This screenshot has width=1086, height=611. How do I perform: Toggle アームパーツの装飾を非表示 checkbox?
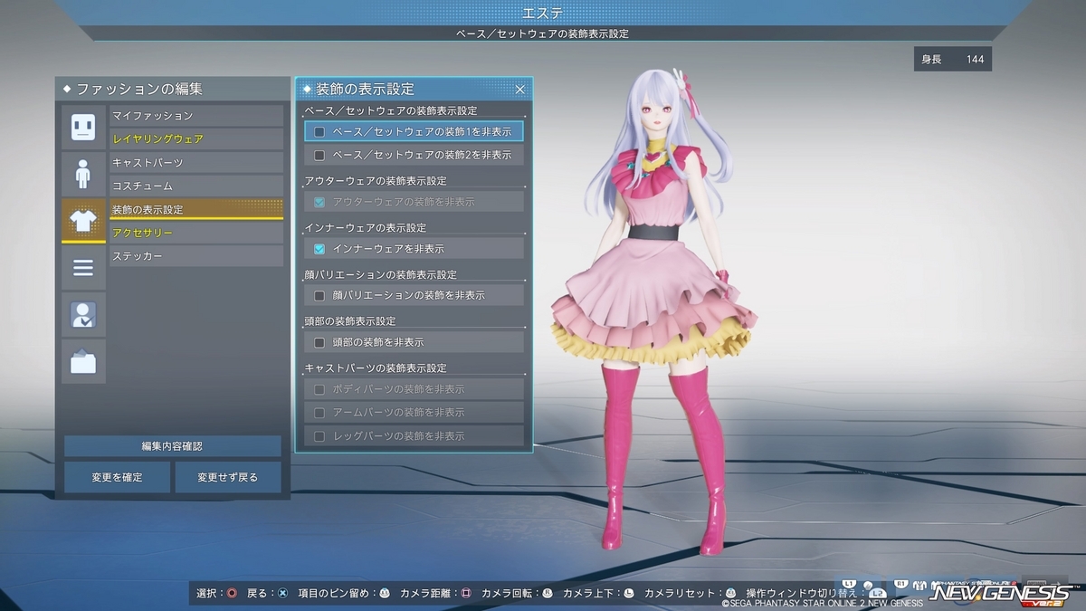319,413
